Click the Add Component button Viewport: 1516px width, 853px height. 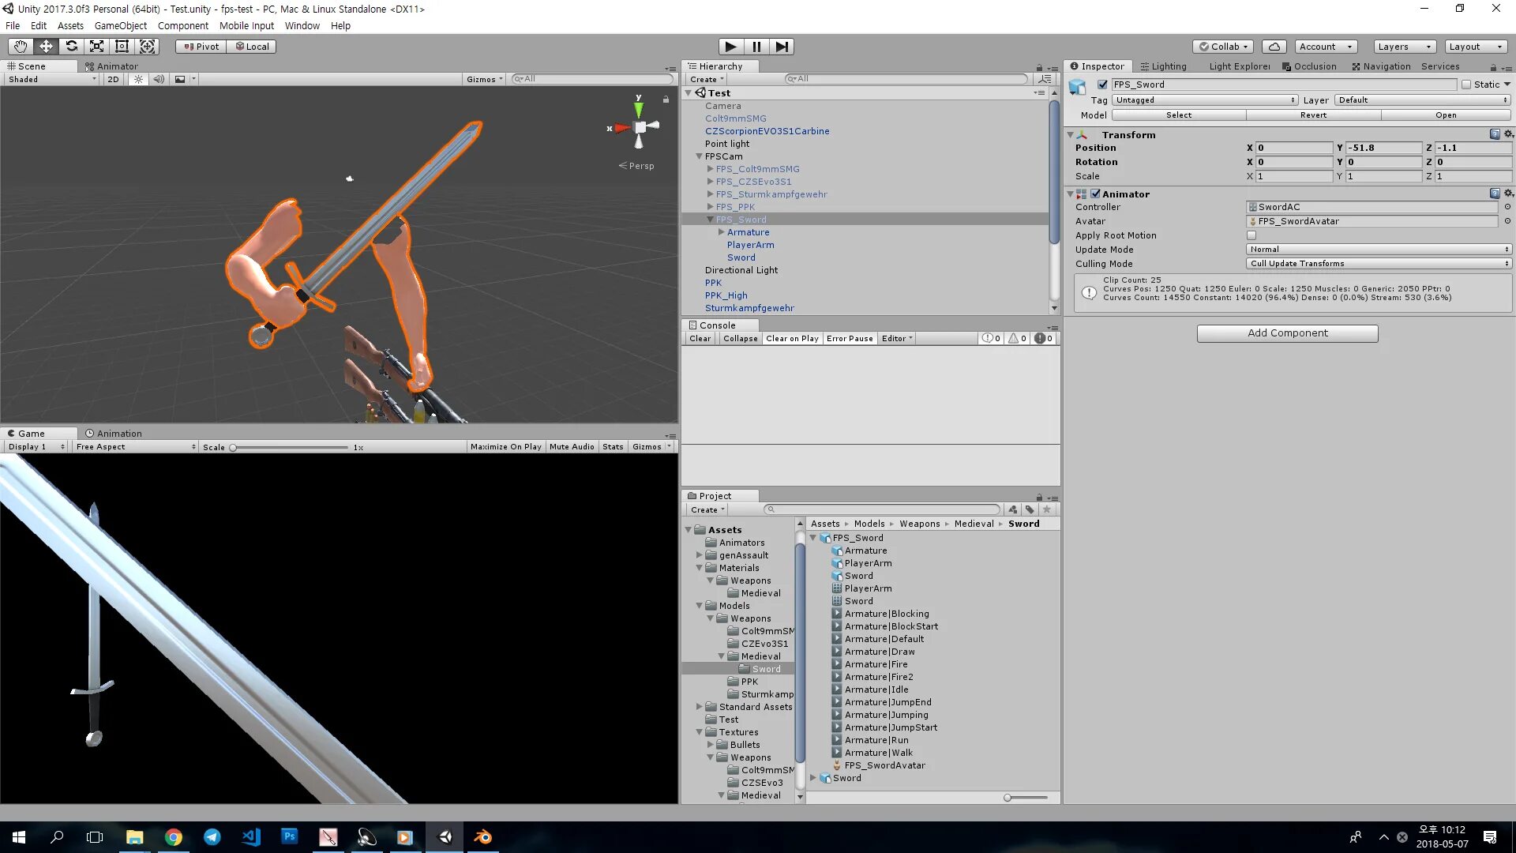[1287, 333]
